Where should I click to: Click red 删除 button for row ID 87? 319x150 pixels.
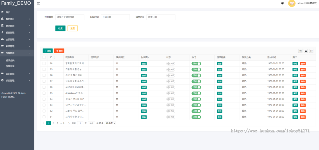(303, 81)
